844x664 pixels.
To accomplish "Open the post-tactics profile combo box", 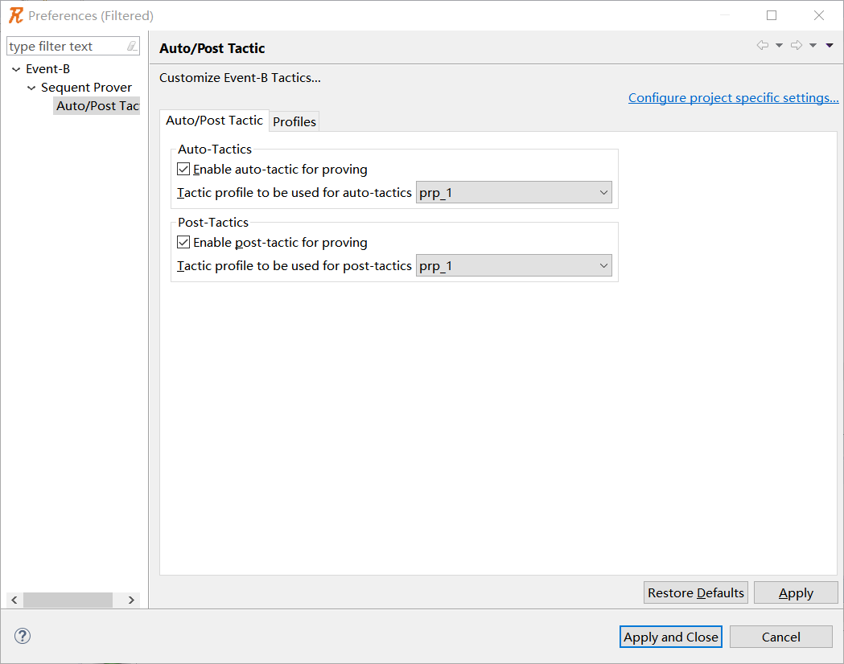I will pos(513,265).
